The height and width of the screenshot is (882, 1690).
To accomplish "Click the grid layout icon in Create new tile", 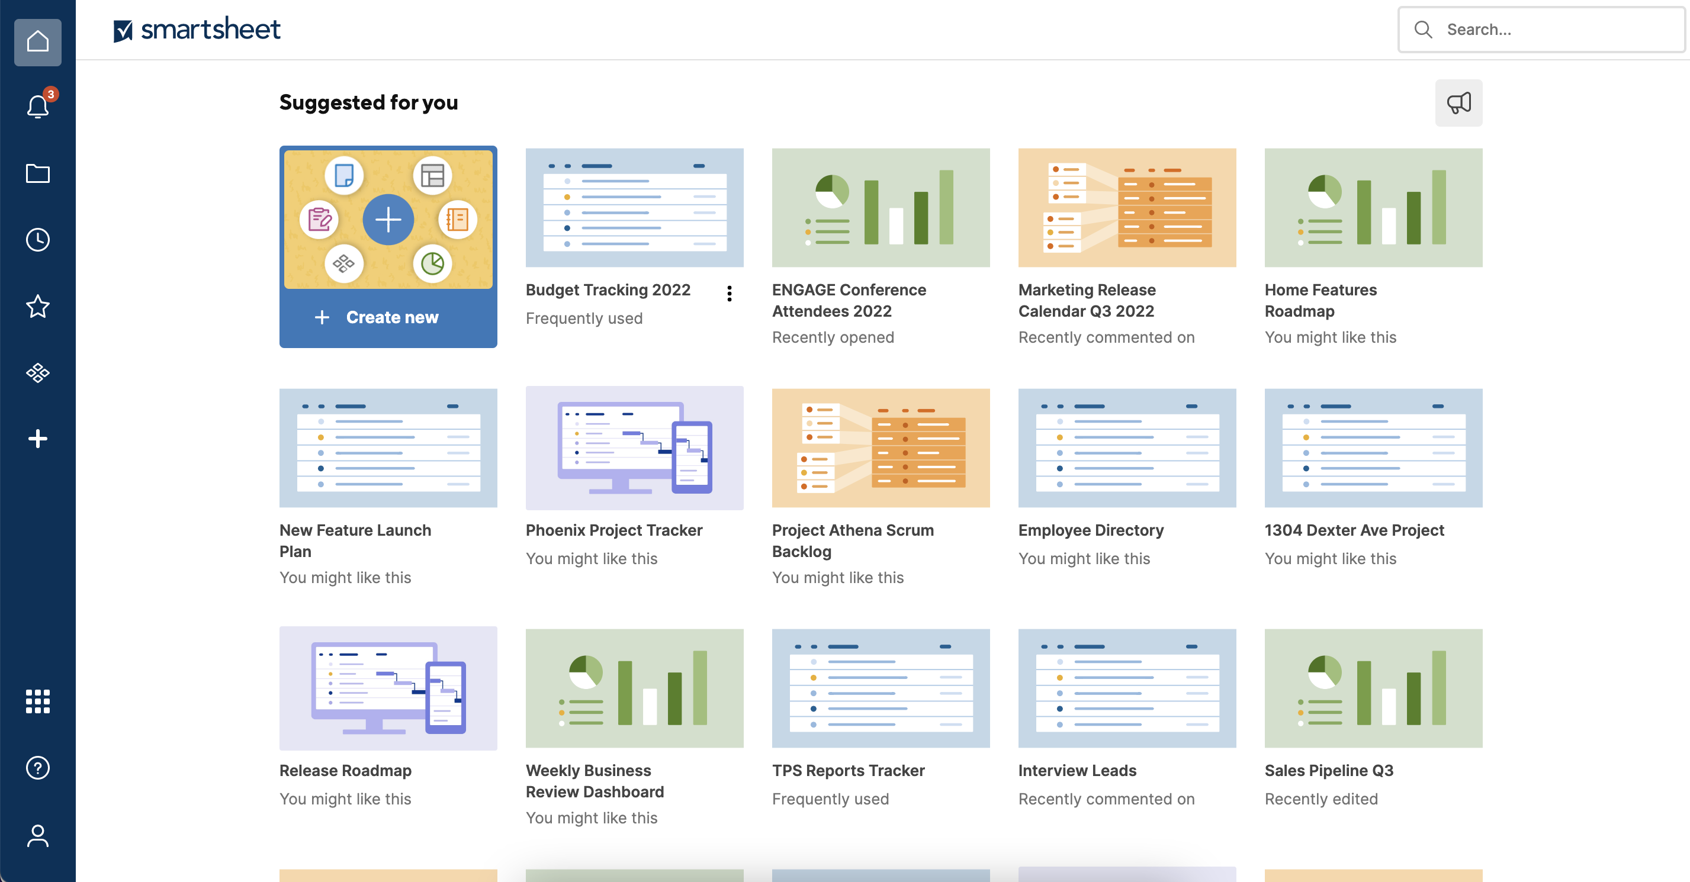I will (432, 175).
